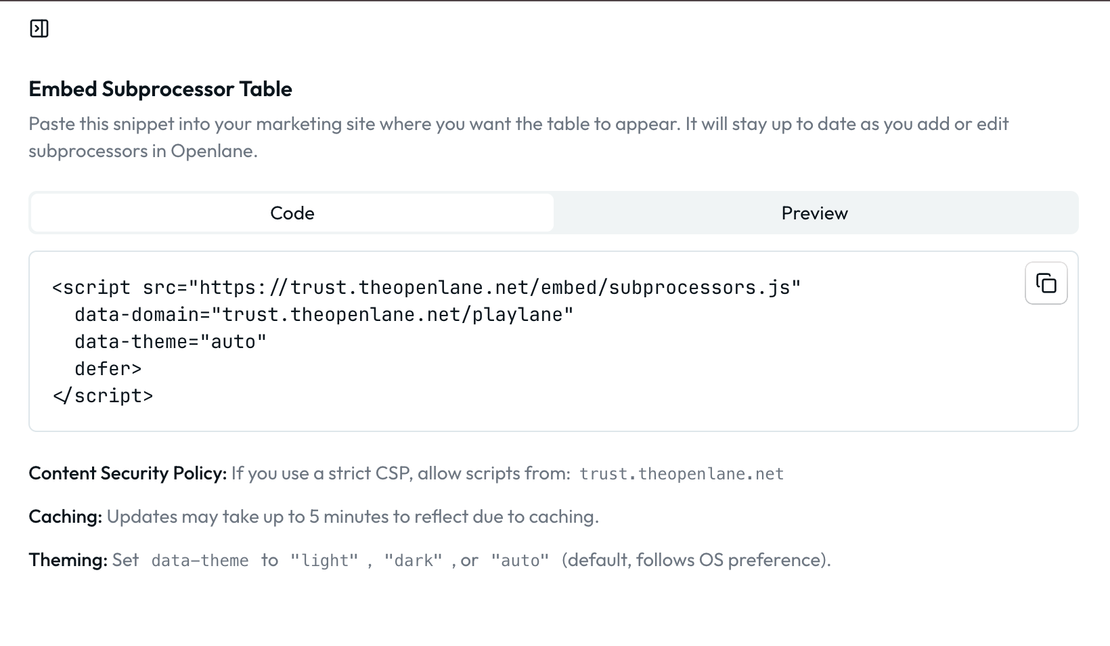Click the Embed Subprocessor Table heading
The width and height of the screenshot is (1110, 646).
click(160, 89)
